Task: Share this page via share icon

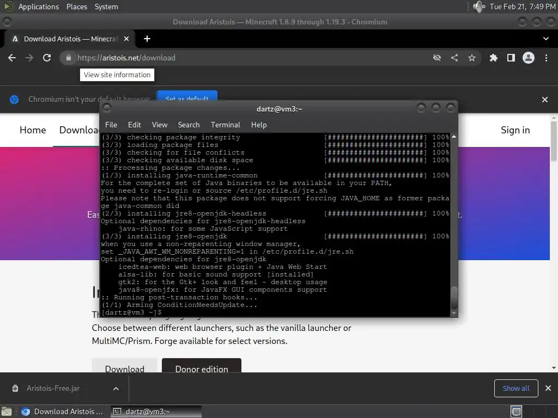Action: (x=454, y=58)
